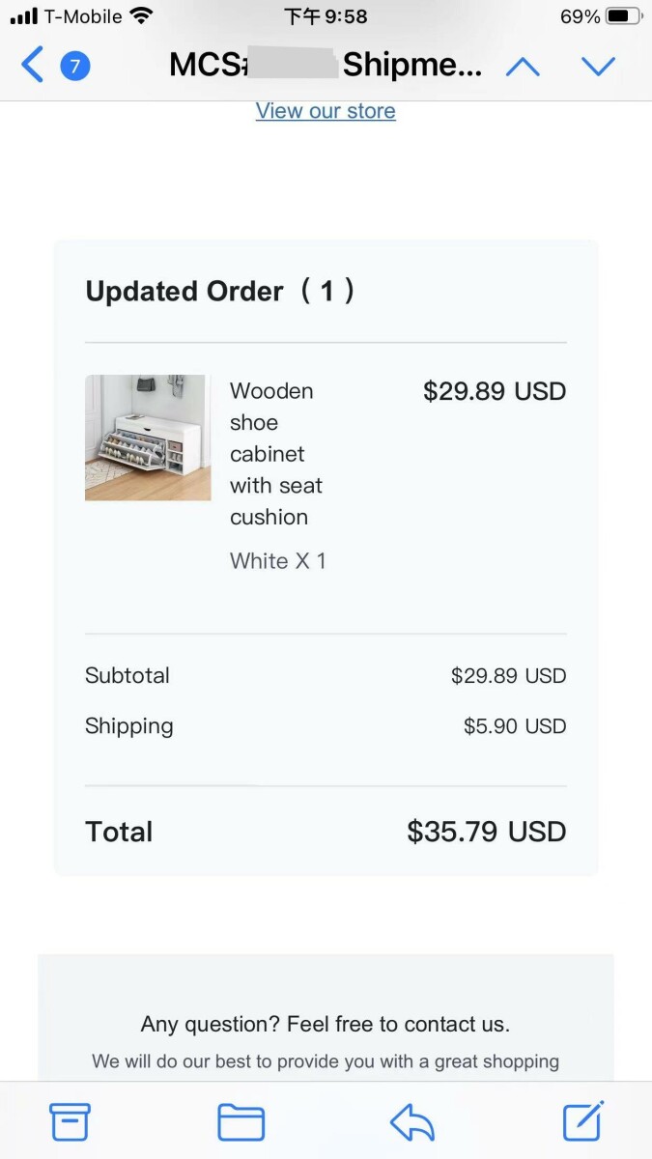Tap the battery indicator in status bar
Image resolution: width=652 pixels, height=1159 pixels.
tap(623, 16)
